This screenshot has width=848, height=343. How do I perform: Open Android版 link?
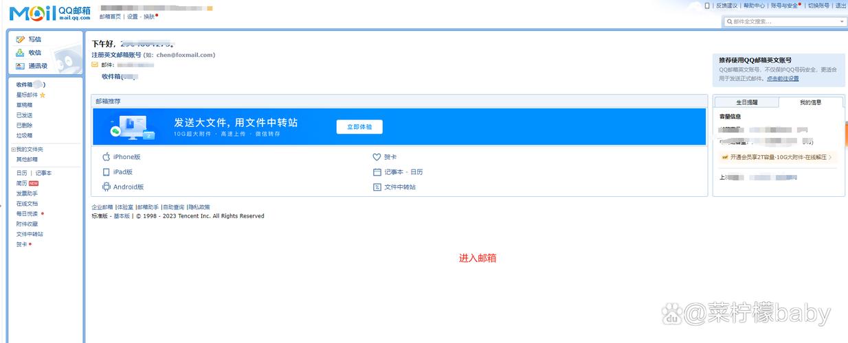[x=129, y=187]
